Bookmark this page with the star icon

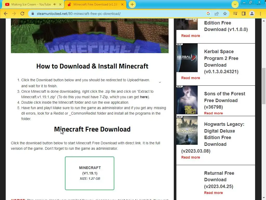[x=225, y=14]
